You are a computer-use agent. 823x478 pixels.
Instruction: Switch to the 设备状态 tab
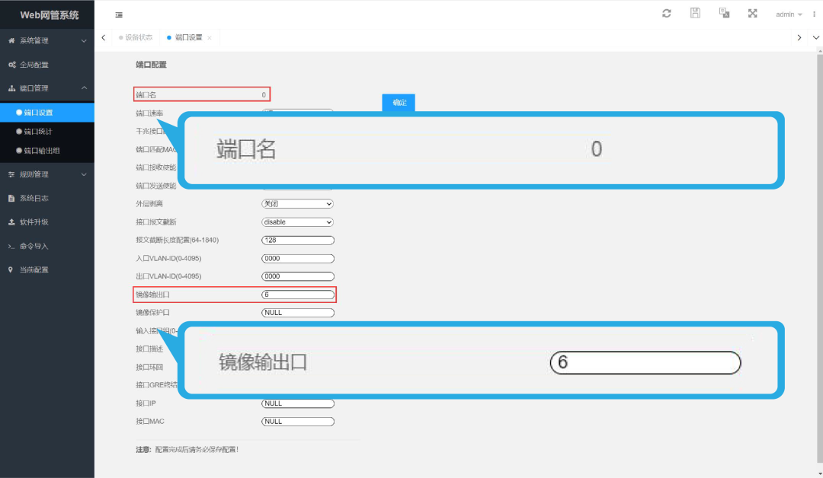[x=136, y=37]
